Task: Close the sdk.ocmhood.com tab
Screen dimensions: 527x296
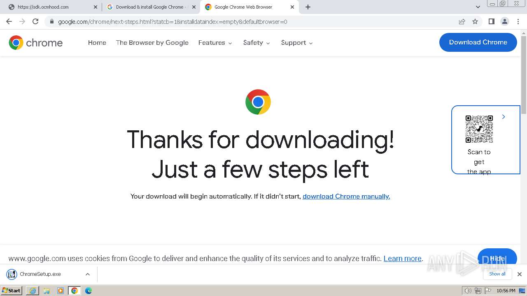Action: click(x=95, y=7)
